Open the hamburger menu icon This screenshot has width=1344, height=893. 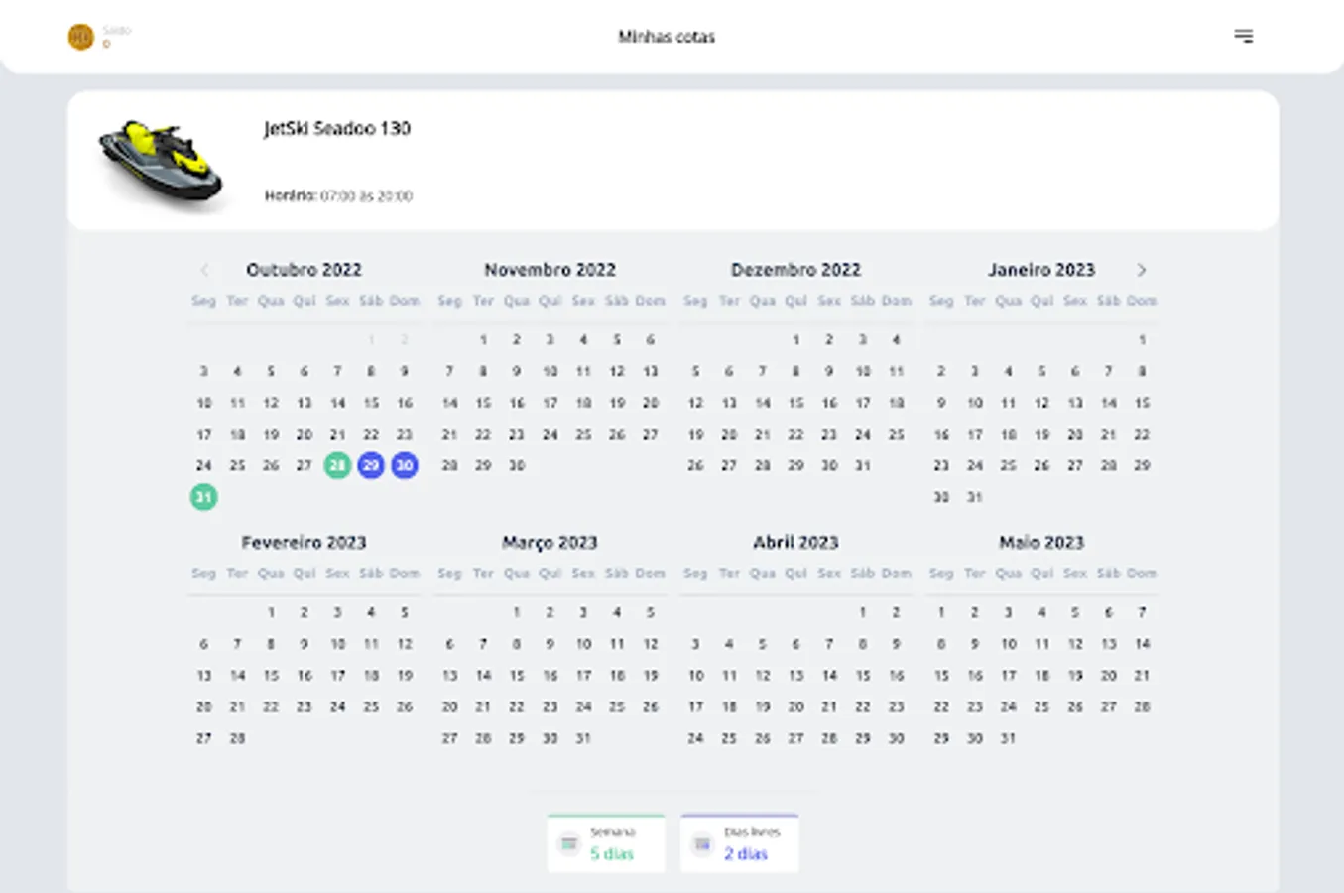pos(1243,37)
